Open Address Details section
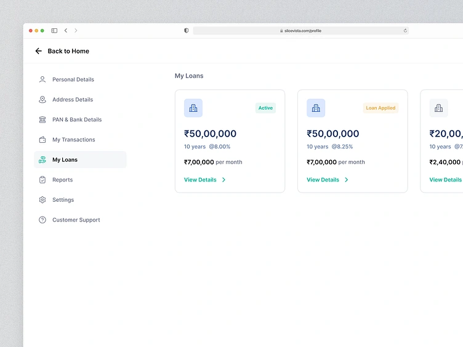The width and height of the screenshot is (463, 347). coord(73,100)
